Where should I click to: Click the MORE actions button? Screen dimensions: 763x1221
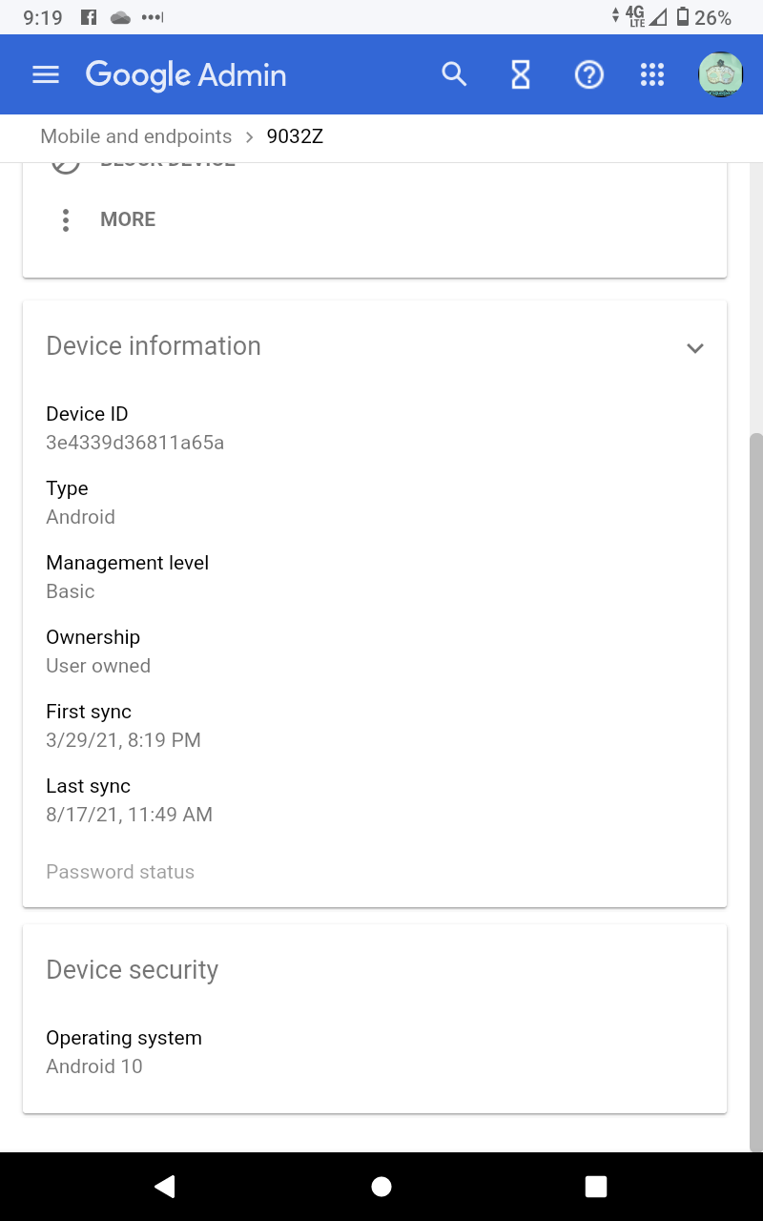pos(128,219)
